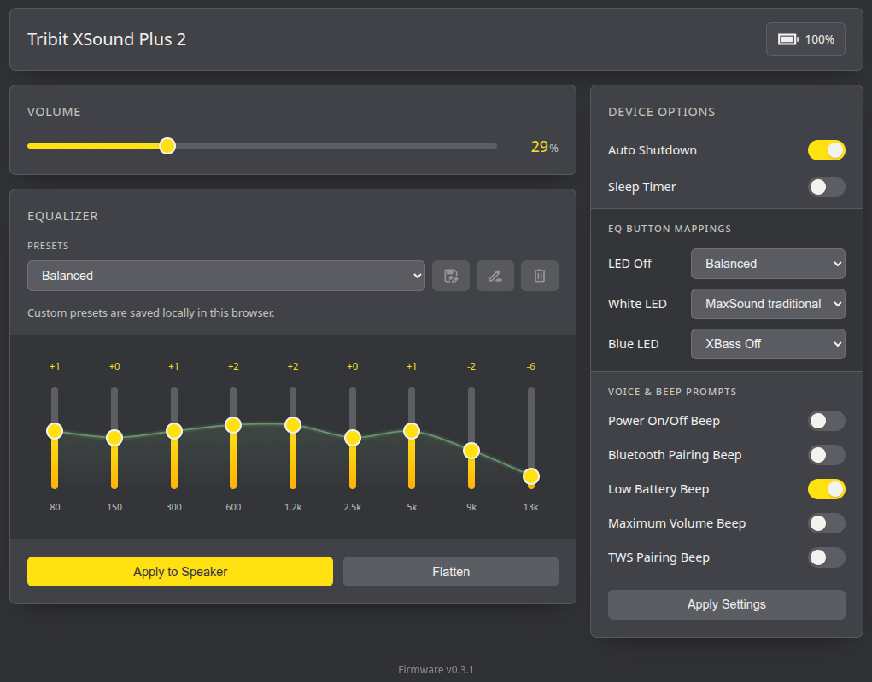Viewport: 872px width, 682px height.
Task: Click the 300 Hz band slider knob
Action: [x=174, y=431]
